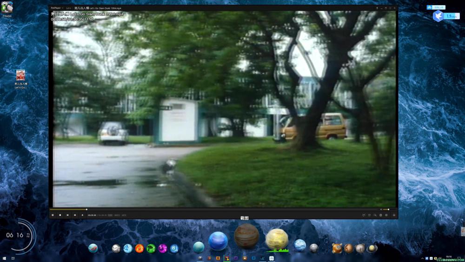Screen dimensions: 465x262
Task: Click the cloud upload button at top right
Action: 436,7
